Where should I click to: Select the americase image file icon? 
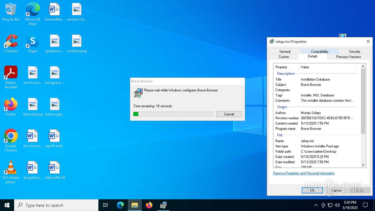click(33, 76)
